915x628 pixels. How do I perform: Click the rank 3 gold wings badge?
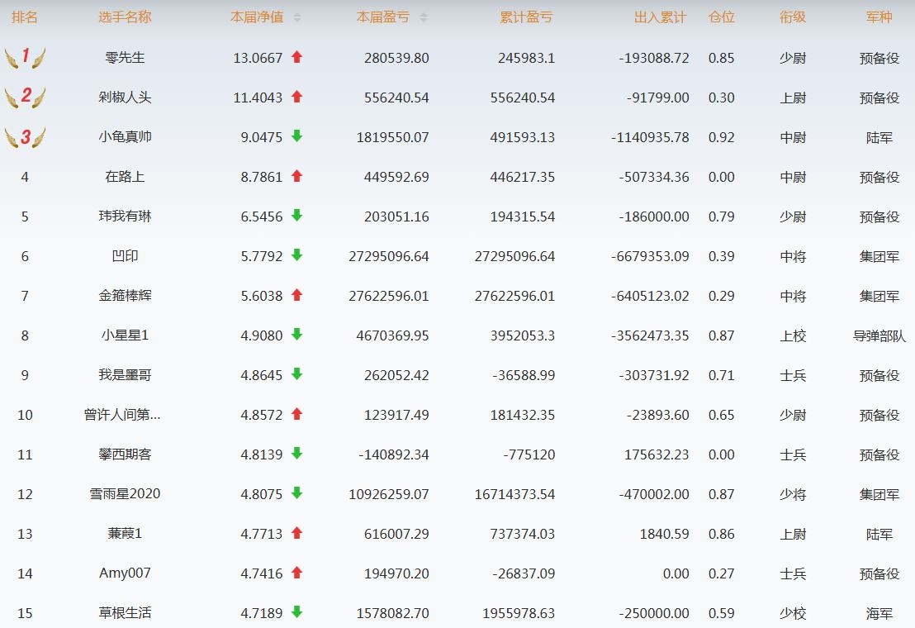pyautogui.click(x=25, y=137)
